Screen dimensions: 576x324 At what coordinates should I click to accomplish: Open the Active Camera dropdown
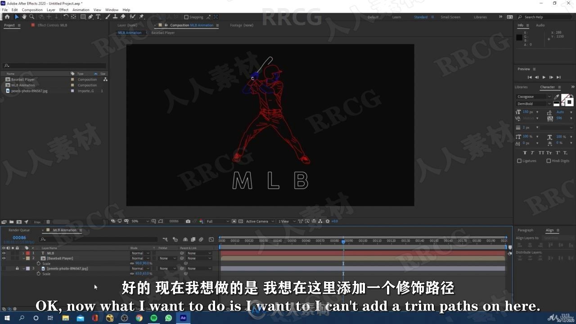point(260,221)
